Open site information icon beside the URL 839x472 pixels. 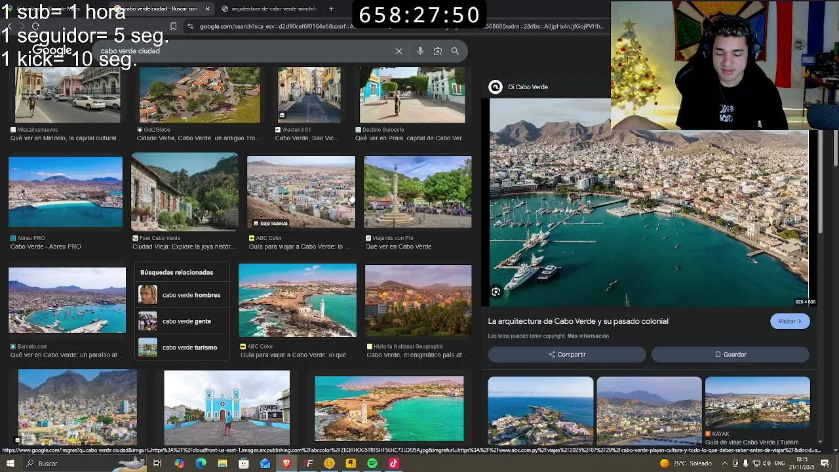point(190,26)
